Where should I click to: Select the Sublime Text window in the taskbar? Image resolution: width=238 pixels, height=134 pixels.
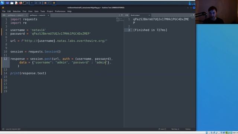(54, 3)
